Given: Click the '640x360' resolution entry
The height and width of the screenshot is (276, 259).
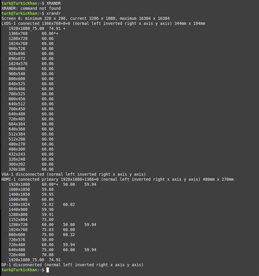Looking at the screenshot, I should click(17, 129).
